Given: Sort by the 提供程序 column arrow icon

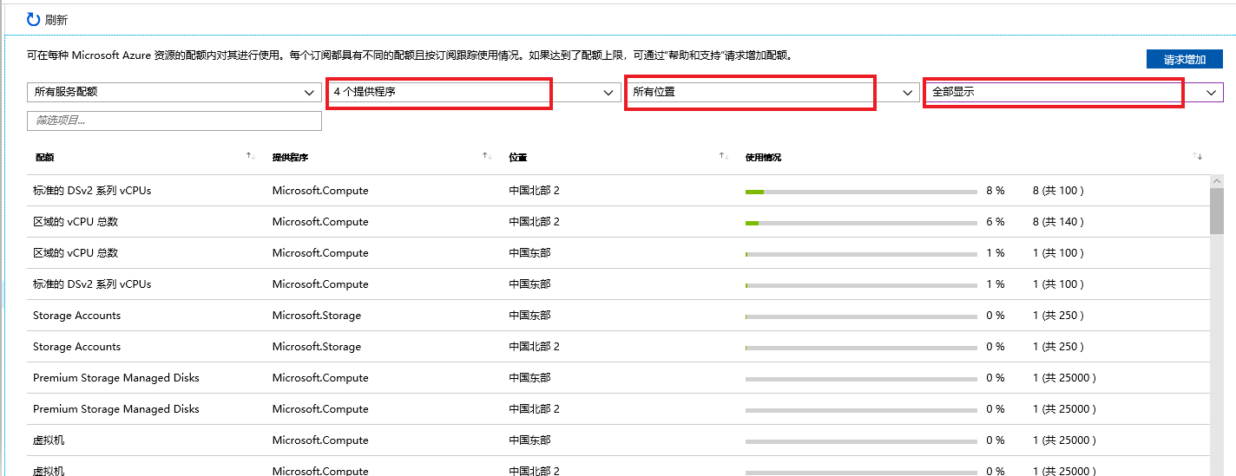Looking at the screenshot, I should pos(487,157).
